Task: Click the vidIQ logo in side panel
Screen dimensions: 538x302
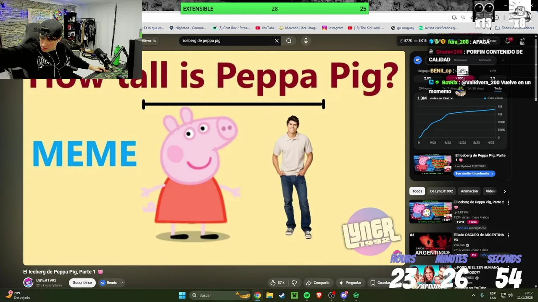Action: pos(417,60)
